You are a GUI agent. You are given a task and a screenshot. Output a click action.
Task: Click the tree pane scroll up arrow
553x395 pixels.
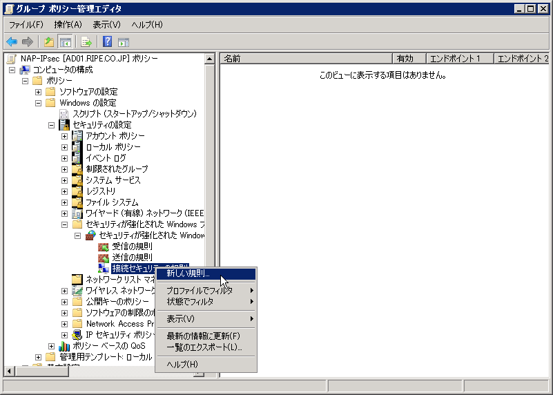[209, 59]
